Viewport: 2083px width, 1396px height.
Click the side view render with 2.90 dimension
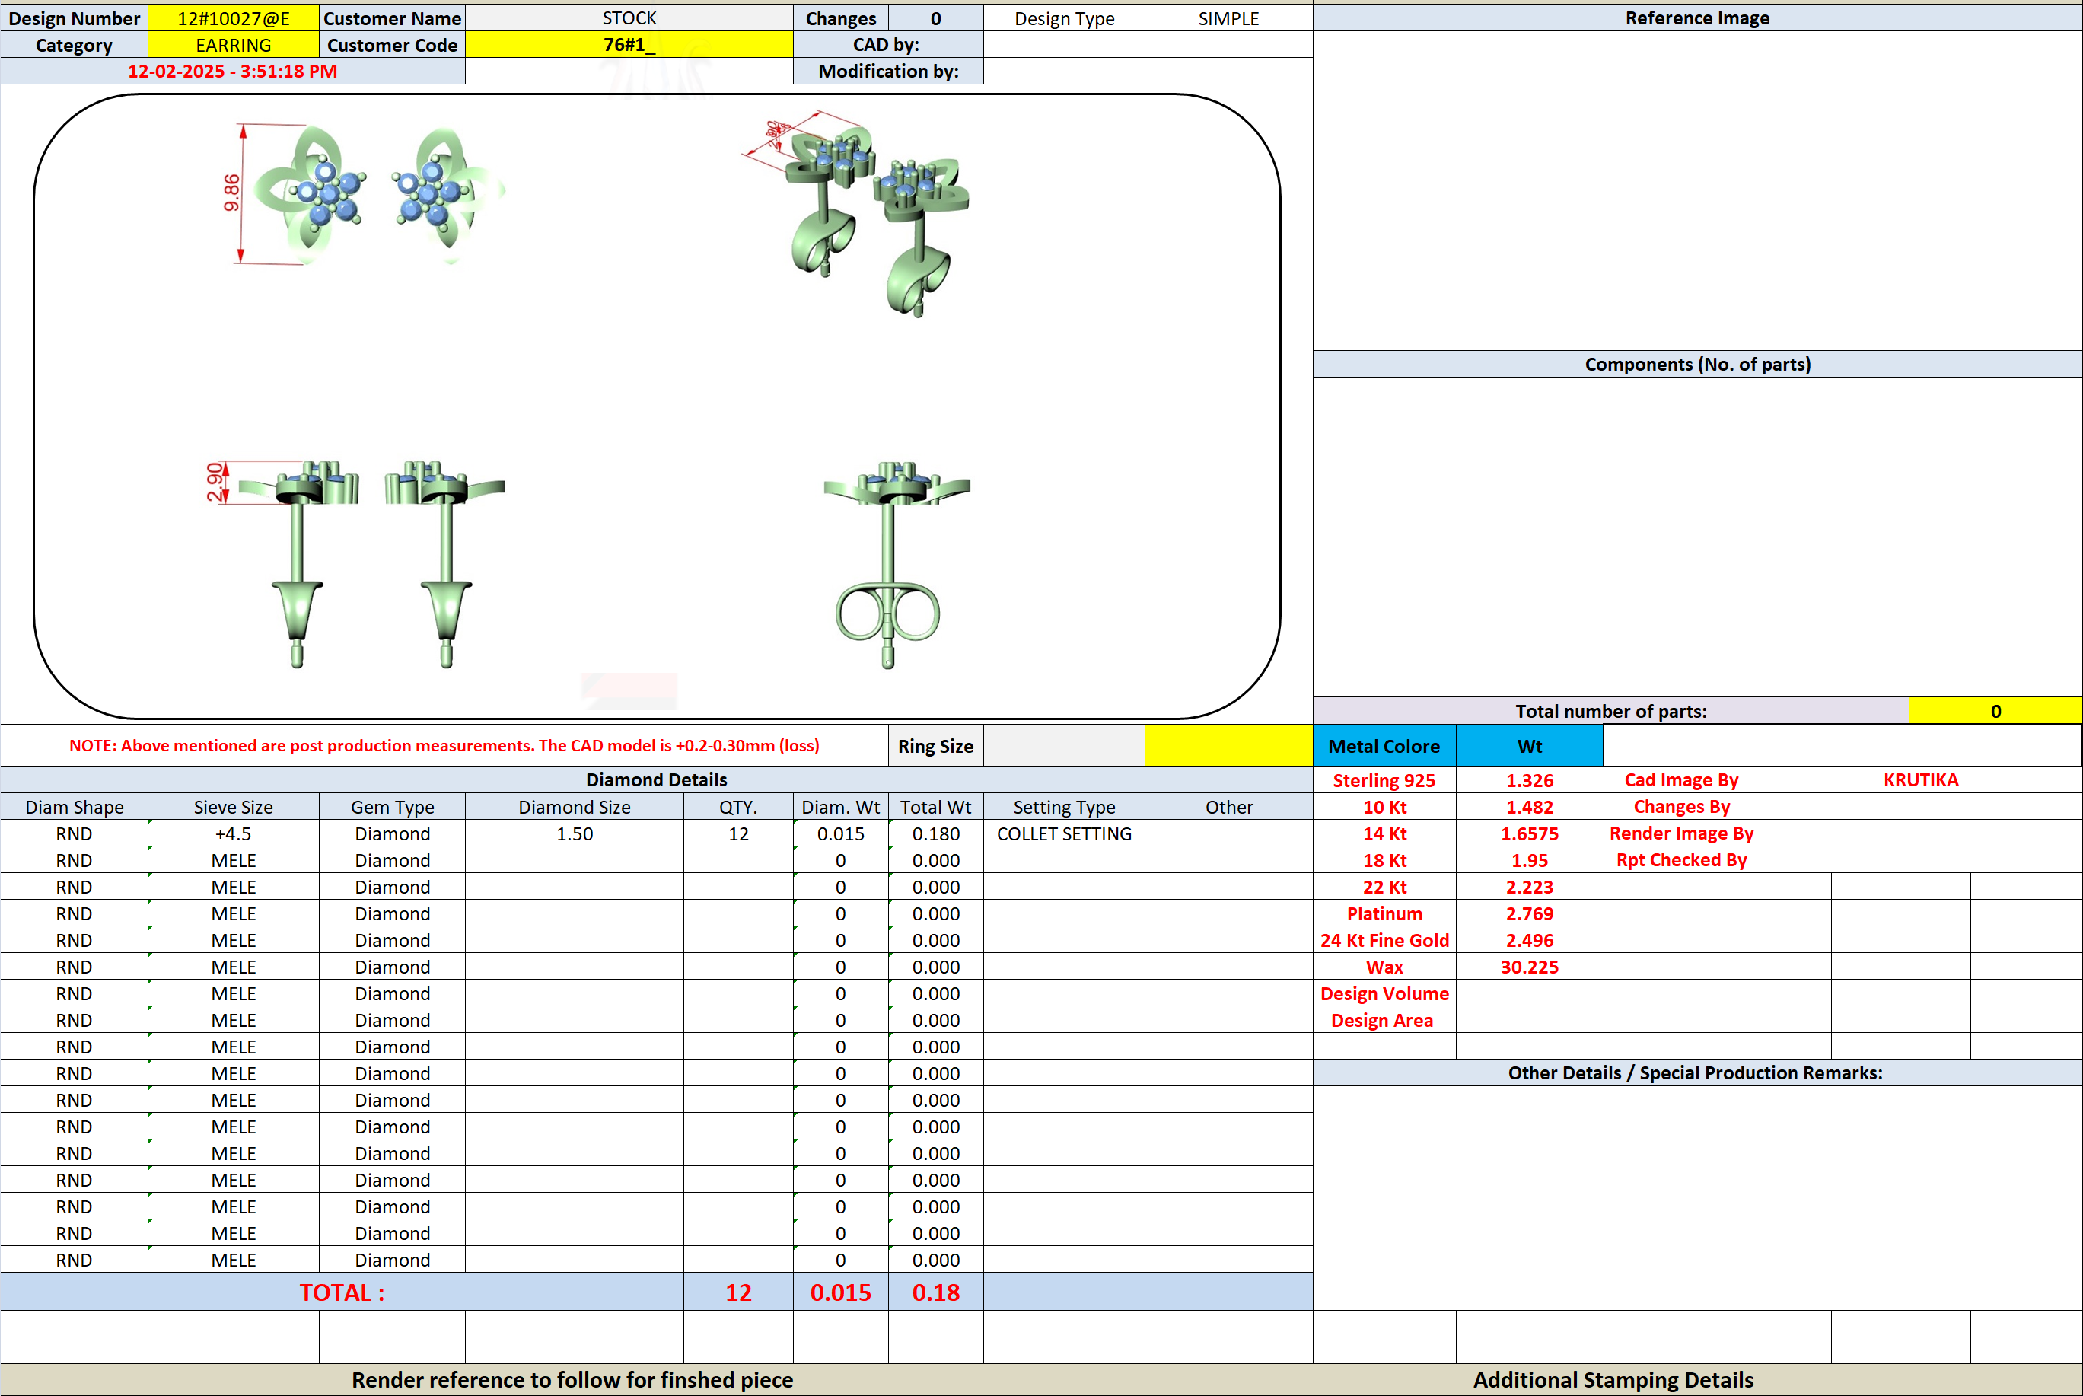(x=356, y=563)
